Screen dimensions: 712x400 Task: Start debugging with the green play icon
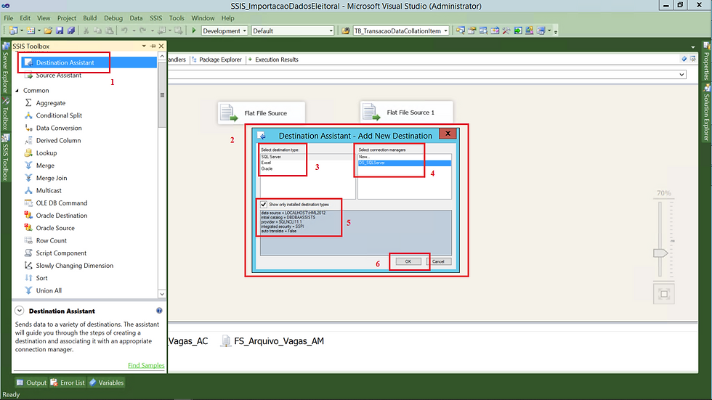click(194, 30)
